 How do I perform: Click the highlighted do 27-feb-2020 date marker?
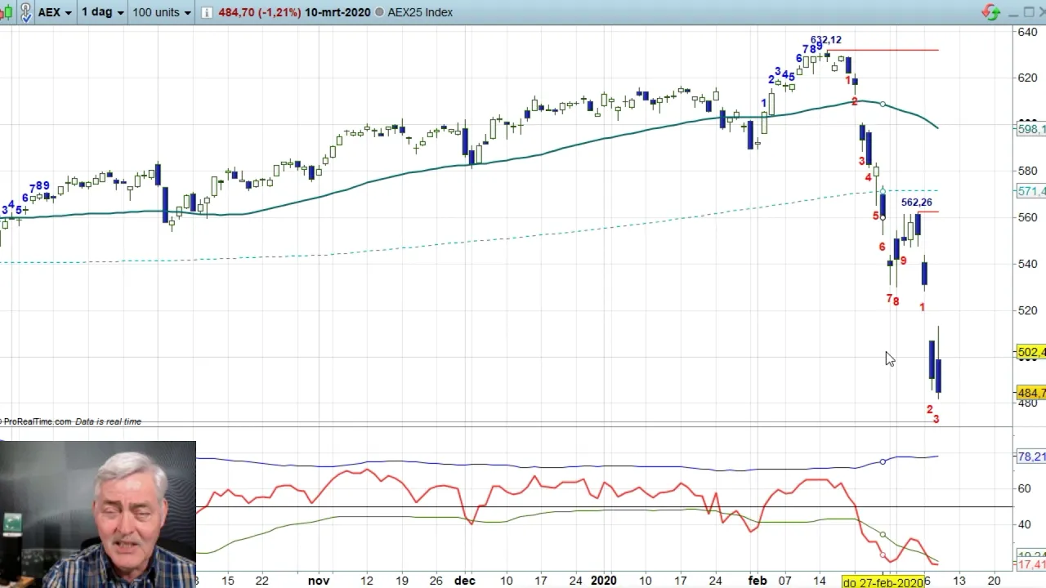pyautogui.click(x=883, y=582)
